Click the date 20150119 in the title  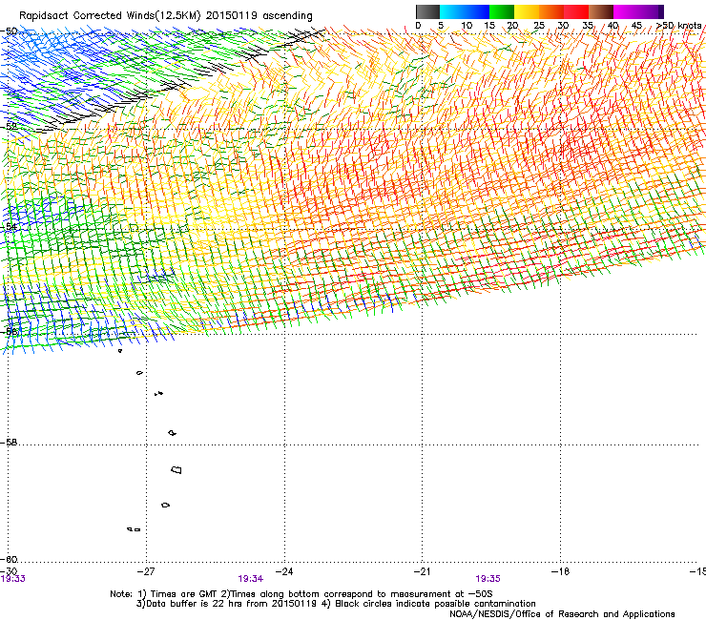click(x=232, y=16)
